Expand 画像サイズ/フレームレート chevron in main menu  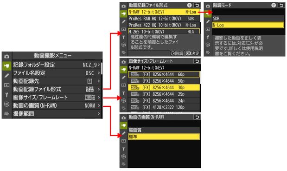(99, 98)
